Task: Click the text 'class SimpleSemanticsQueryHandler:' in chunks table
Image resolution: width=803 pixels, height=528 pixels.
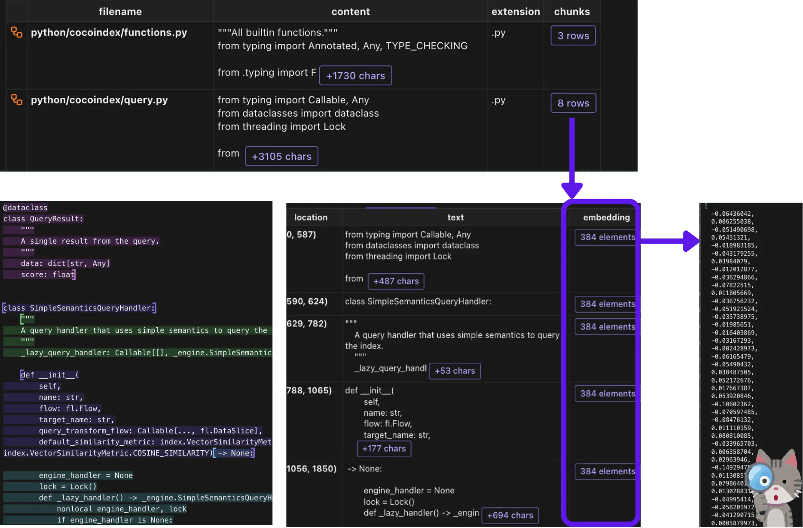Action: [418, 302]
